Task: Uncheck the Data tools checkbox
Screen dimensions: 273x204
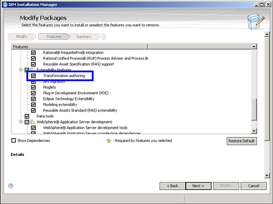Action: pyautogui.click(x=27, y=116)
